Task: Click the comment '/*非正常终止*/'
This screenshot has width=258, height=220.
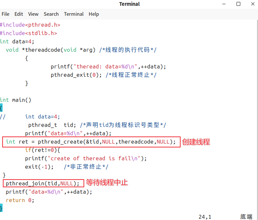Action: tap(86, 167)
